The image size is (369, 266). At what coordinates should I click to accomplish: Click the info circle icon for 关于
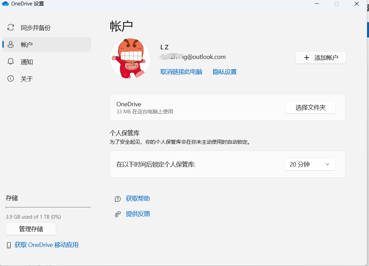pyautogui.click(x=11, y=78)
